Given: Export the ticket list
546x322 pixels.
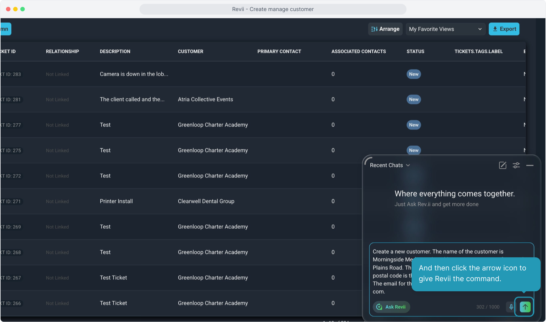Looking at the screenshot, I should tap(504, 29).
